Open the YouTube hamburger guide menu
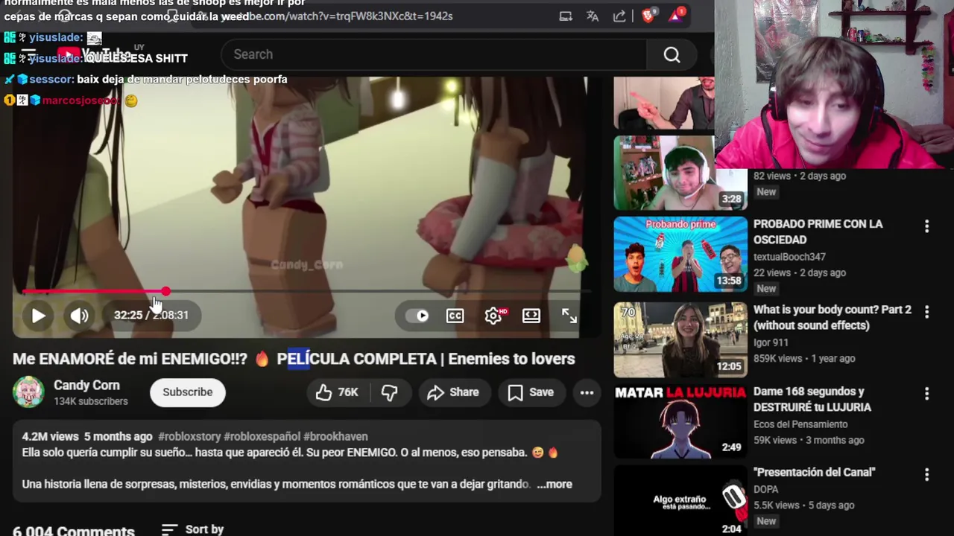Viewport: 954px width, 536px height. 28,54
